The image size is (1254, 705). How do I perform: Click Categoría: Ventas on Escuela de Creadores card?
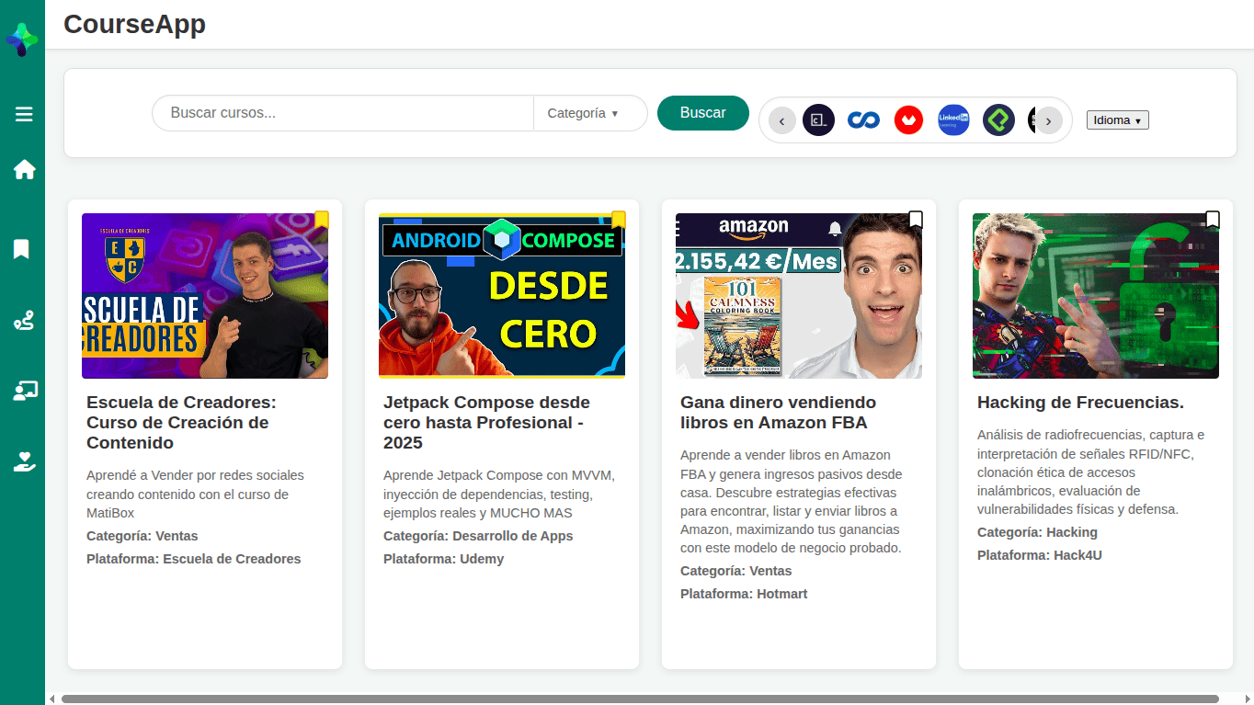pos(142,536)
